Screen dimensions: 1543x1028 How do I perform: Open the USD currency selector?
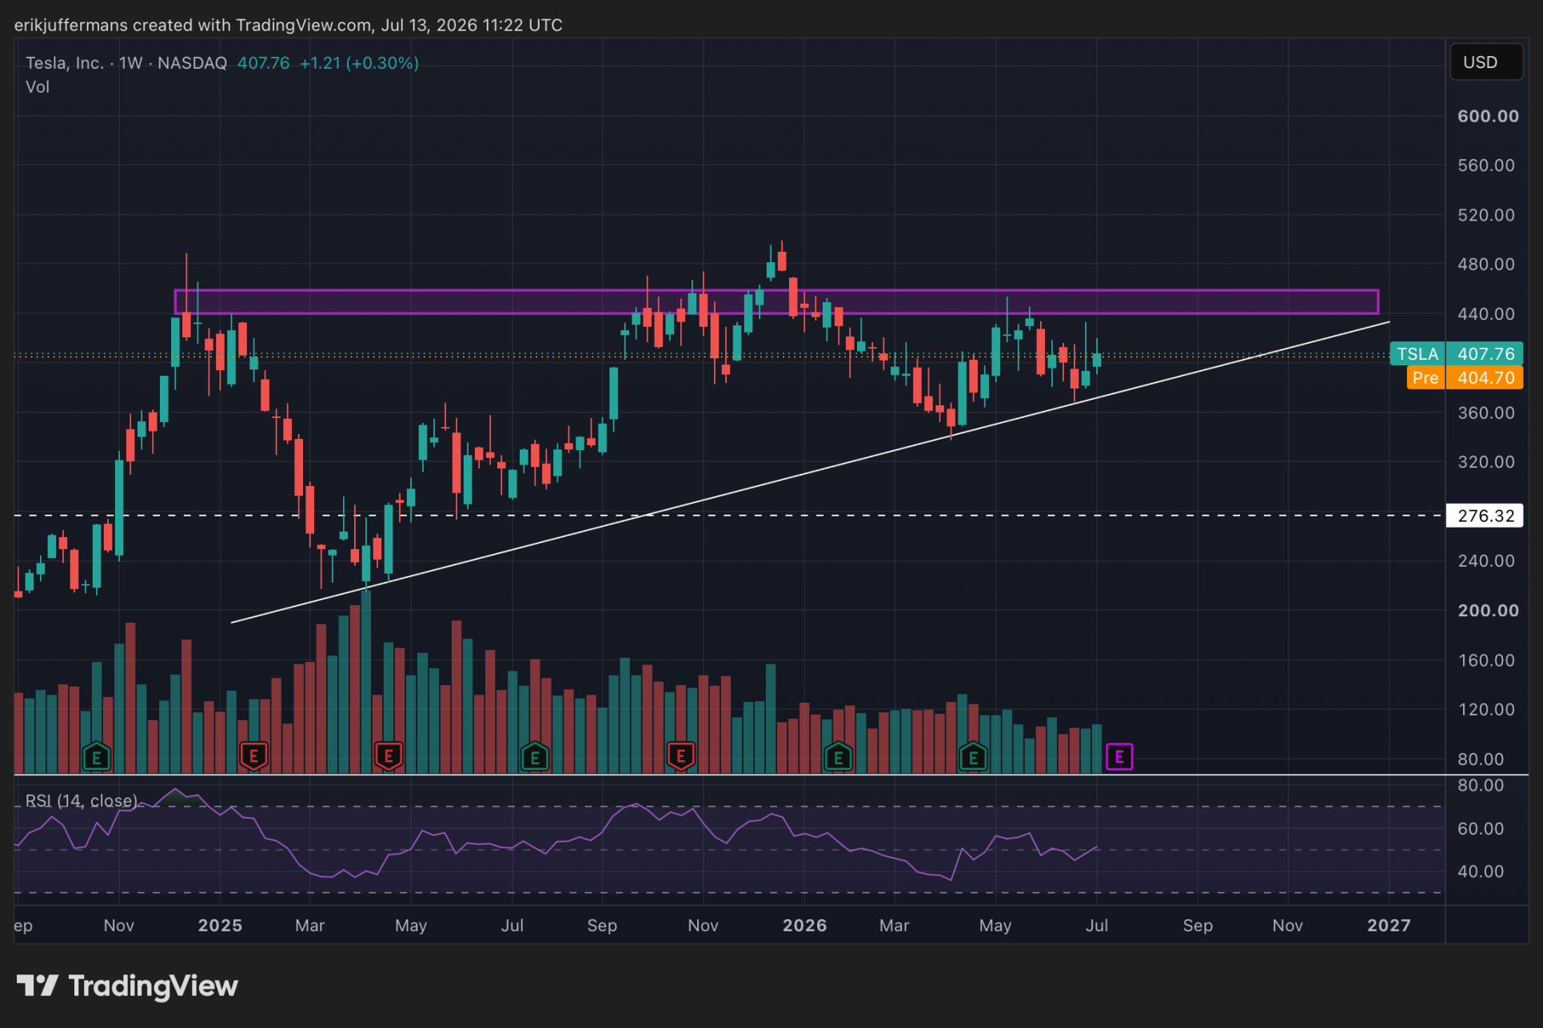(1486, 62)
